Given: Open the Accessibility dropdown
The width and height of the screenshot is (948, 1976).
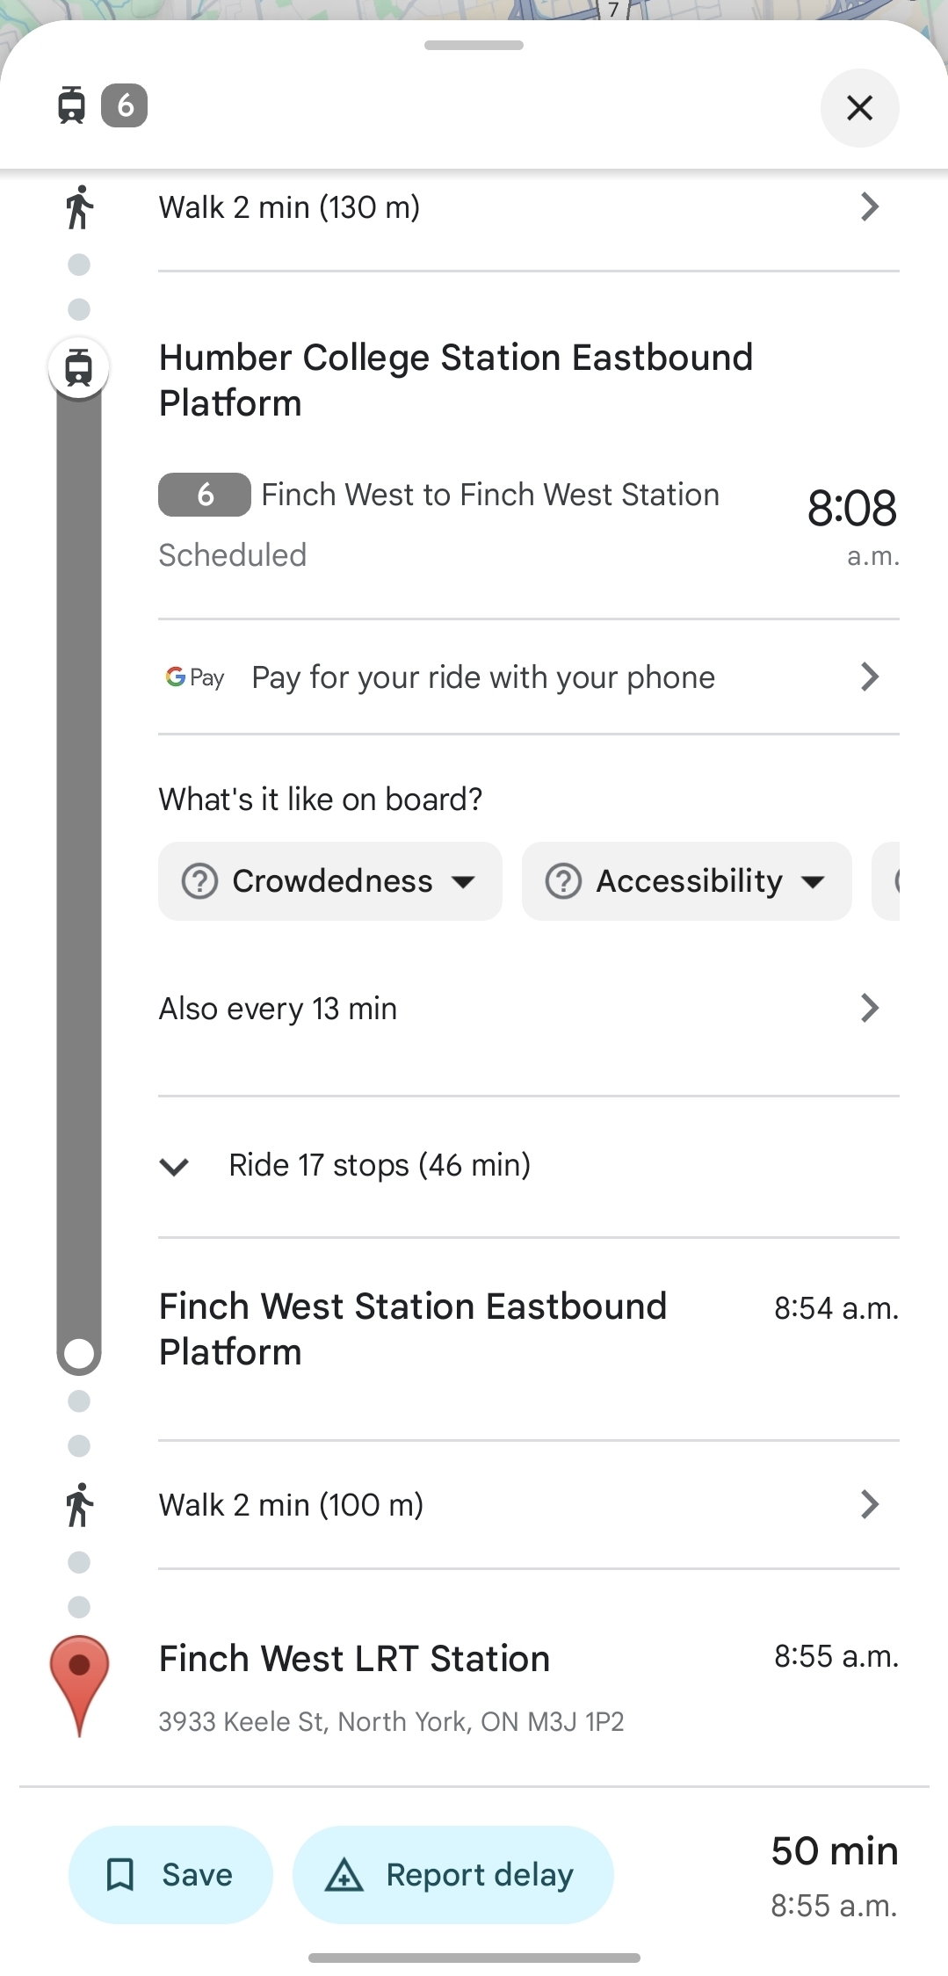Looking at the screenshot, I should pyautogui.click(x=686, y=881).
